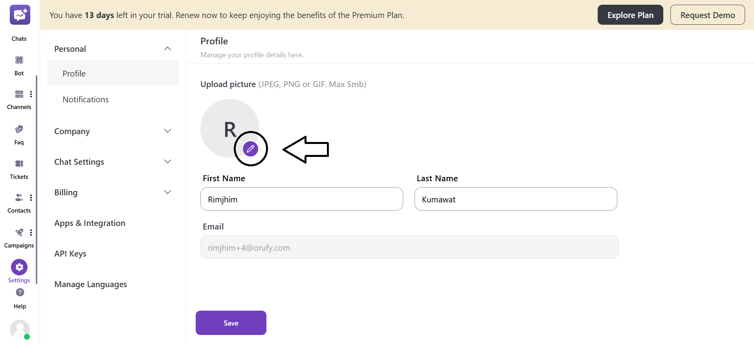The height and width of the screenshot is (344, 754).
Task: Select the Tickets icon
Action: pyautogui.click(x=18, y=164)
